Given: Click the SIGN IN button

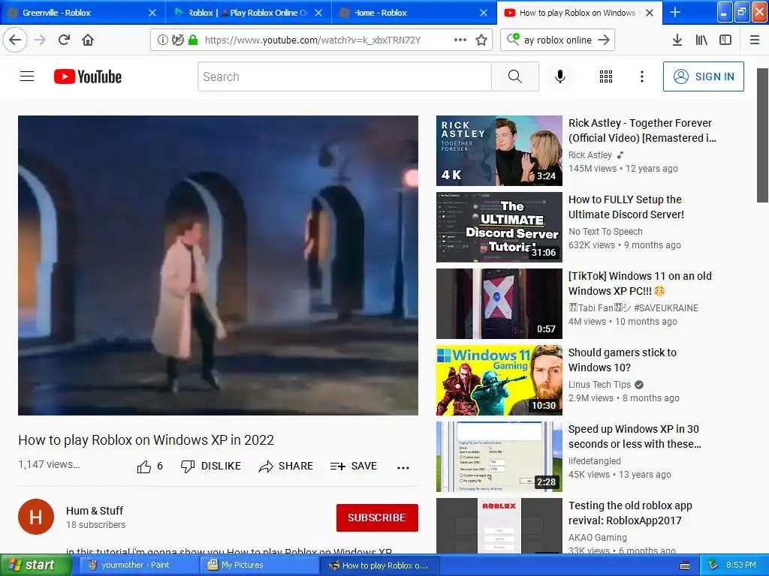Looking at the screenshot, I should [x=703, y=76].
